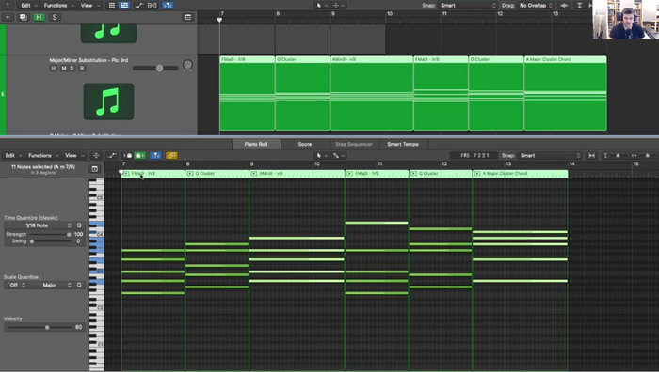Open the tracks area View menu
659x372 pixels.
89,5
